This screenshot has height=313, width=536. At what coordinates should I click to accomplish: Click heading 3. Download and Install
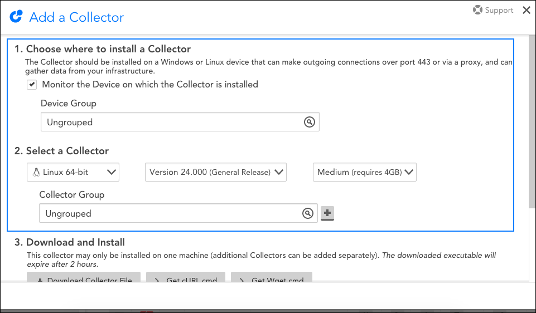click(x=70, y=242)
